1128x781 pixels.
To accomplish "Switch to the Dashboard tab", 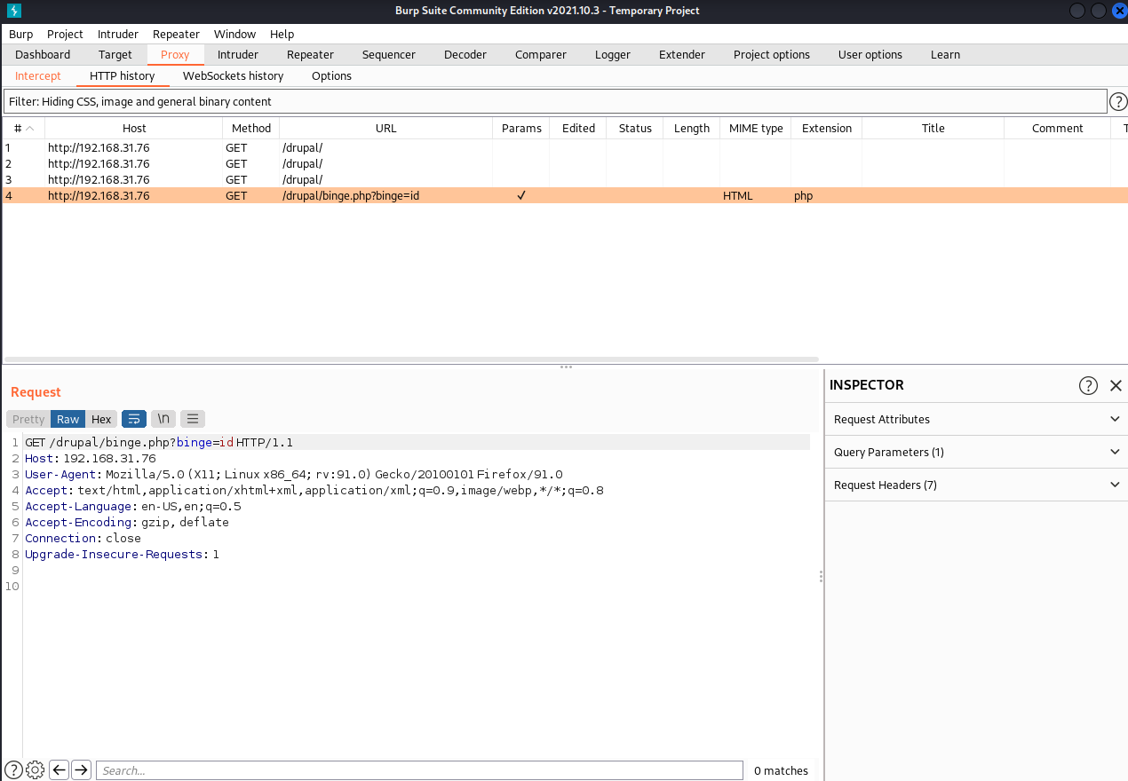I will click(43, 54).
